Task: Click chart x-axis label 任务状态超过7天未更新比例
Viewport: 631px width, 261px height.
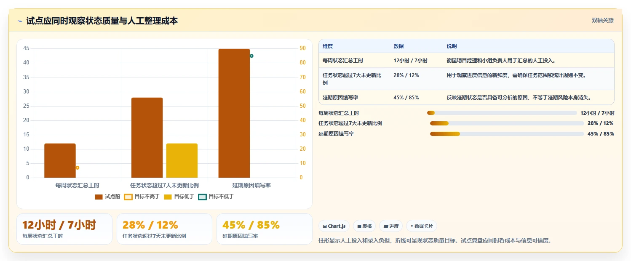Action: pyautogui.click(x=164, y=185)
